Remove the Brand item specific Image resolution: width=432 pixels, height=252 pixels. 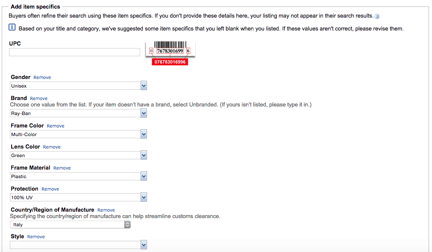tap(39, 98)
